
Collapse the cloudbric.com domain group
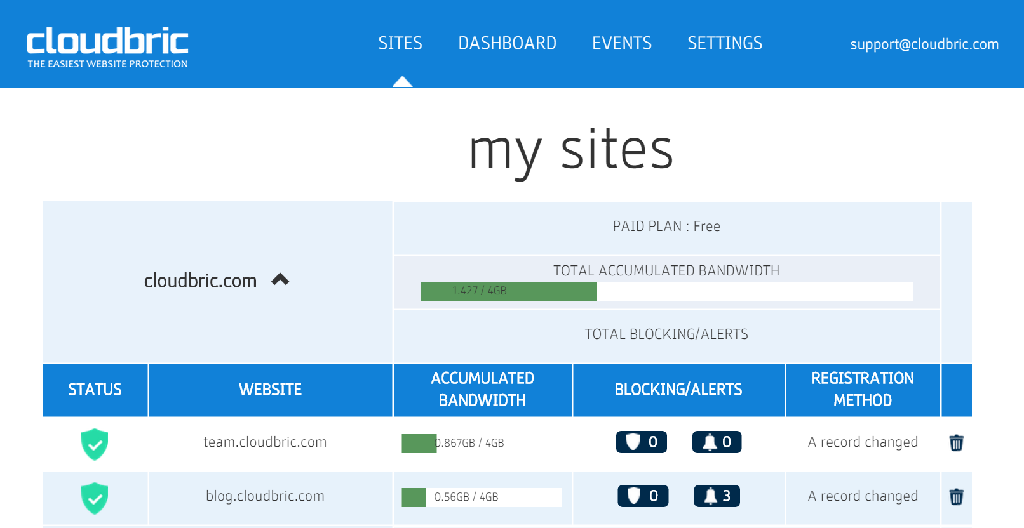[x=280, y=280]
